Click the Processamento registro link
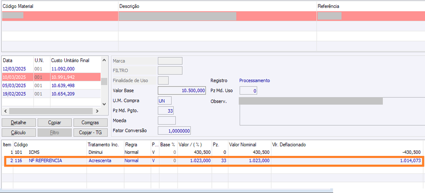 click(254, 81)
